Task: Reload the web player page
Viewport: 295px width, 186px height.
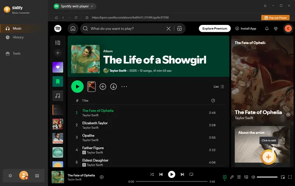Action: [x=76, y=18]
